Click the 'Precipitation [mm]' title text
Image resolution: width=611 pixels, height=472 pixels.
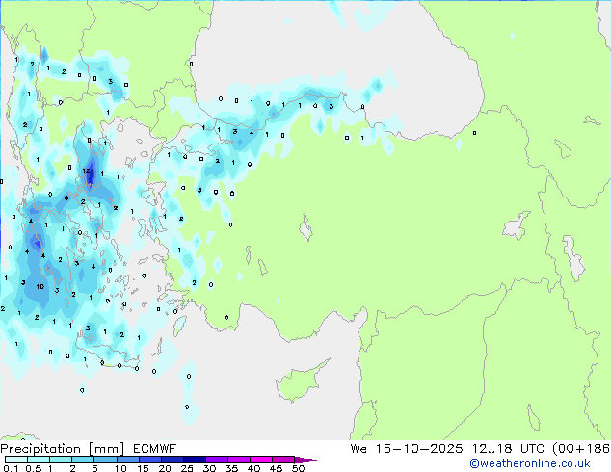coord(63,449)
